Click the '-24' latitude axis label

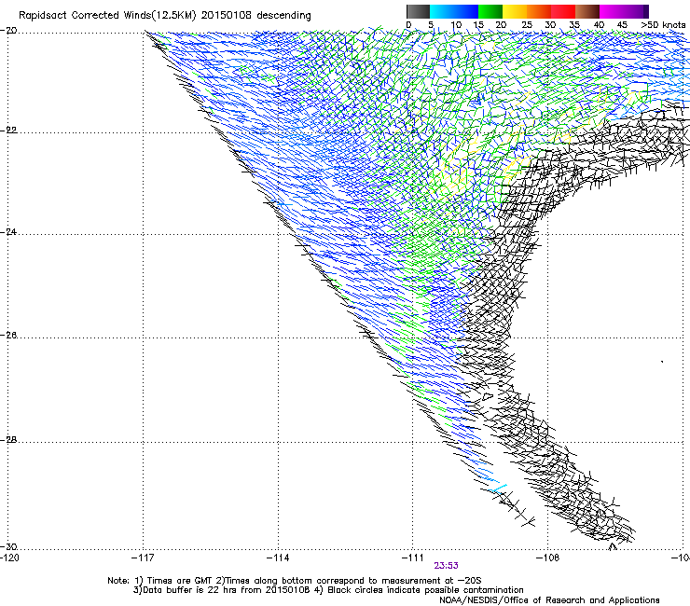point(9,232)
